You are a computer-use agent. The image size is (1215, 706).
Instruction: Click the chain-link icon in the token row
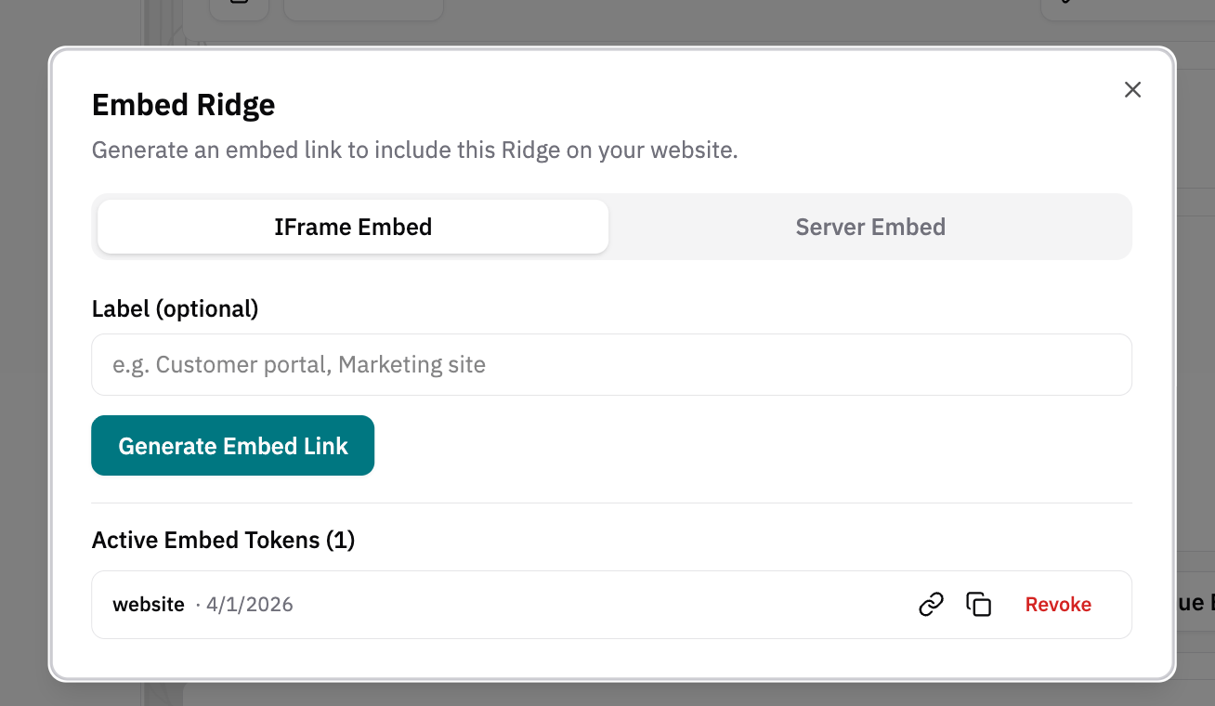931,604
